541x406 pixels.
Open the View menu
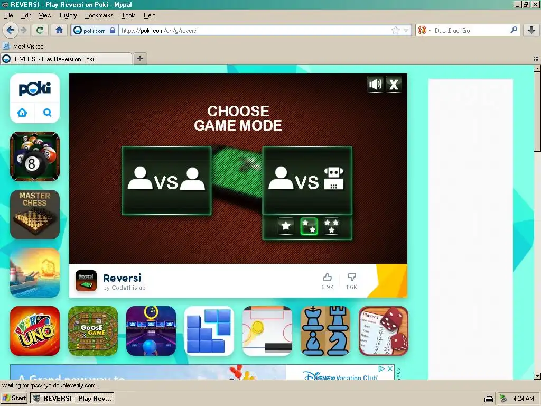tap(45, 15)
